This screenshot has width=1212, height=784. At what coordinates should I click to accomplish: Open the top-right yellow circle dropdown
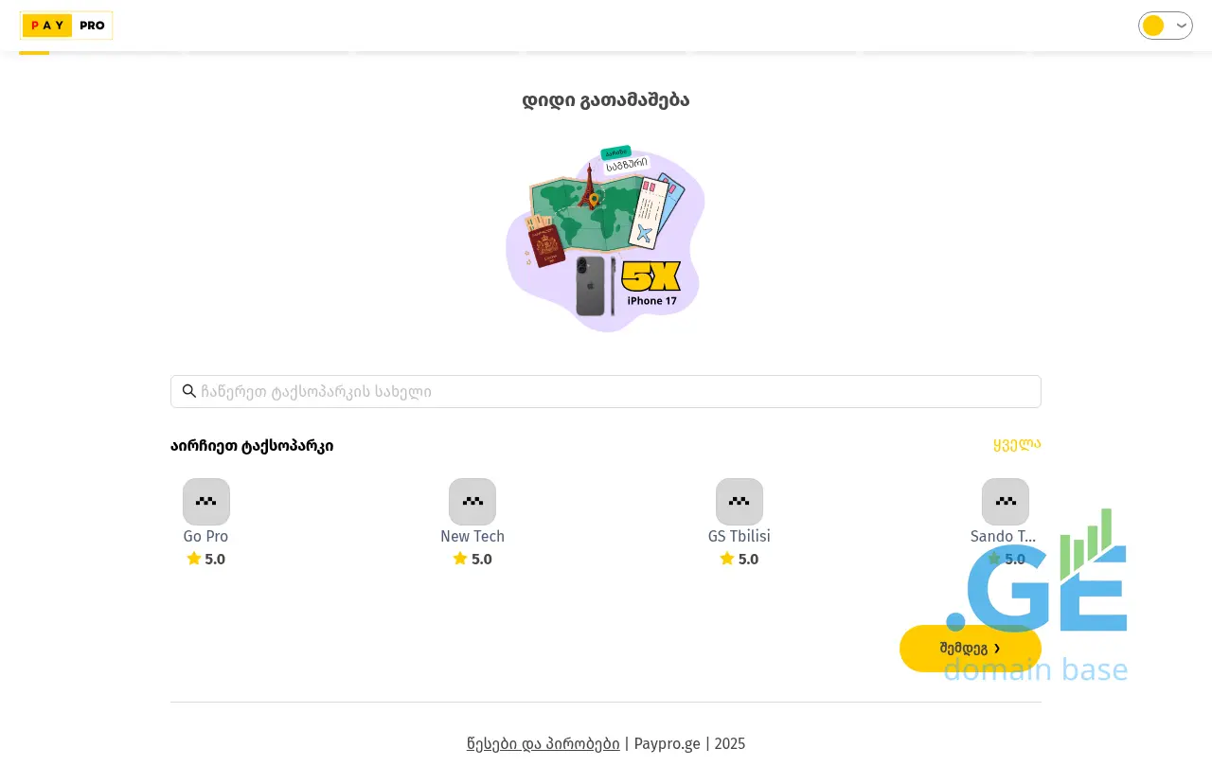[1181, 26]
